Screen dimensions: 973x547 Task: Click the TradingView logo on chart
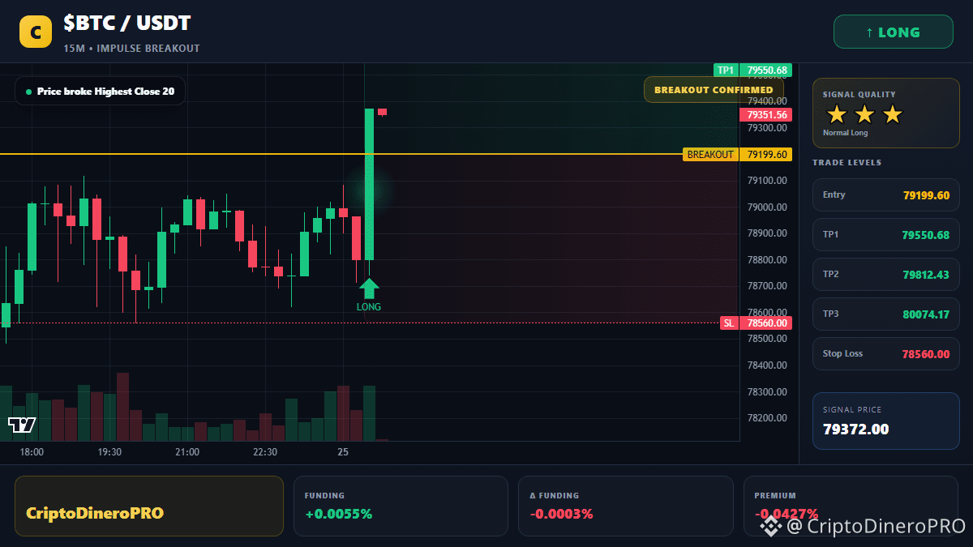(x=22, y=425)
